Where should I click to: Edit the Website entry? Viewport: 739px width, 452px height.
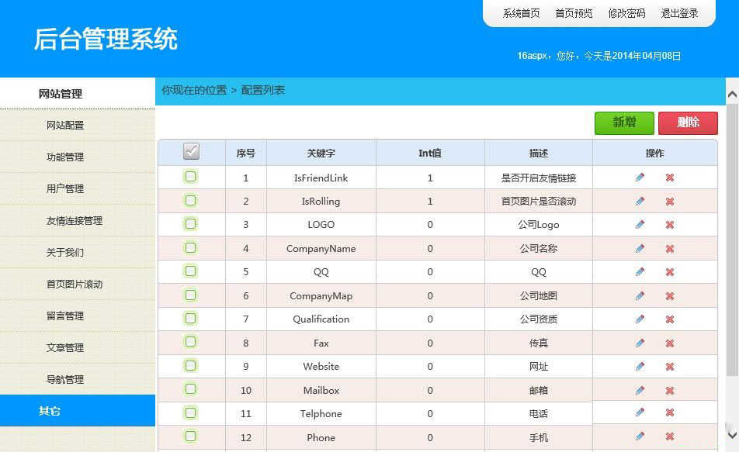639,366
